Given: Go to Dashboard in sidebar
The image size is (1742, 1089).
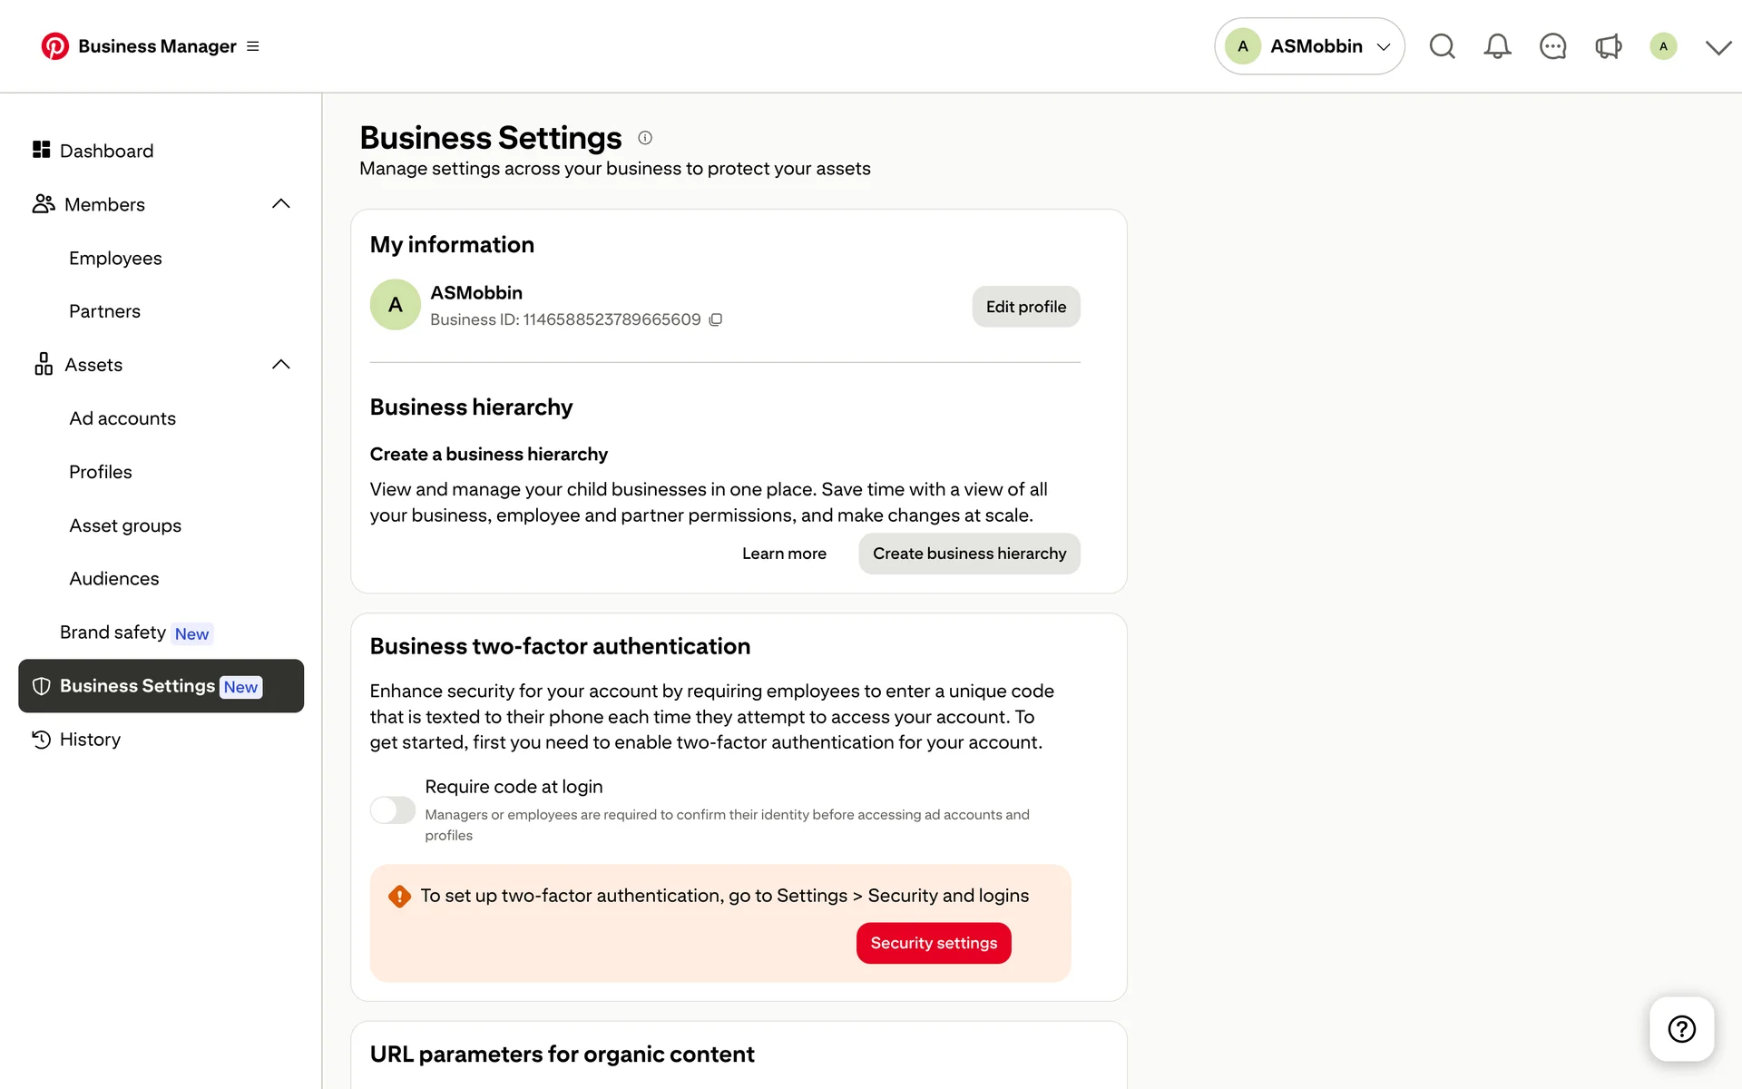Looking at the screenshot, I should tap(106, 151).
